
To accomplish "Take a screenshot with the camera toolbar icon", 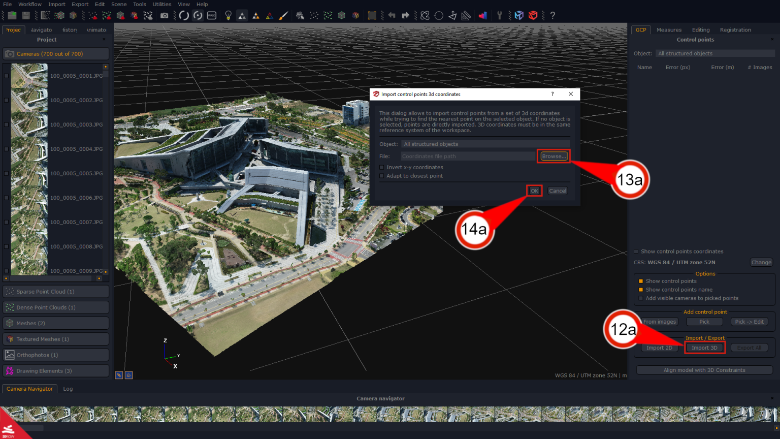I will 164,15.
